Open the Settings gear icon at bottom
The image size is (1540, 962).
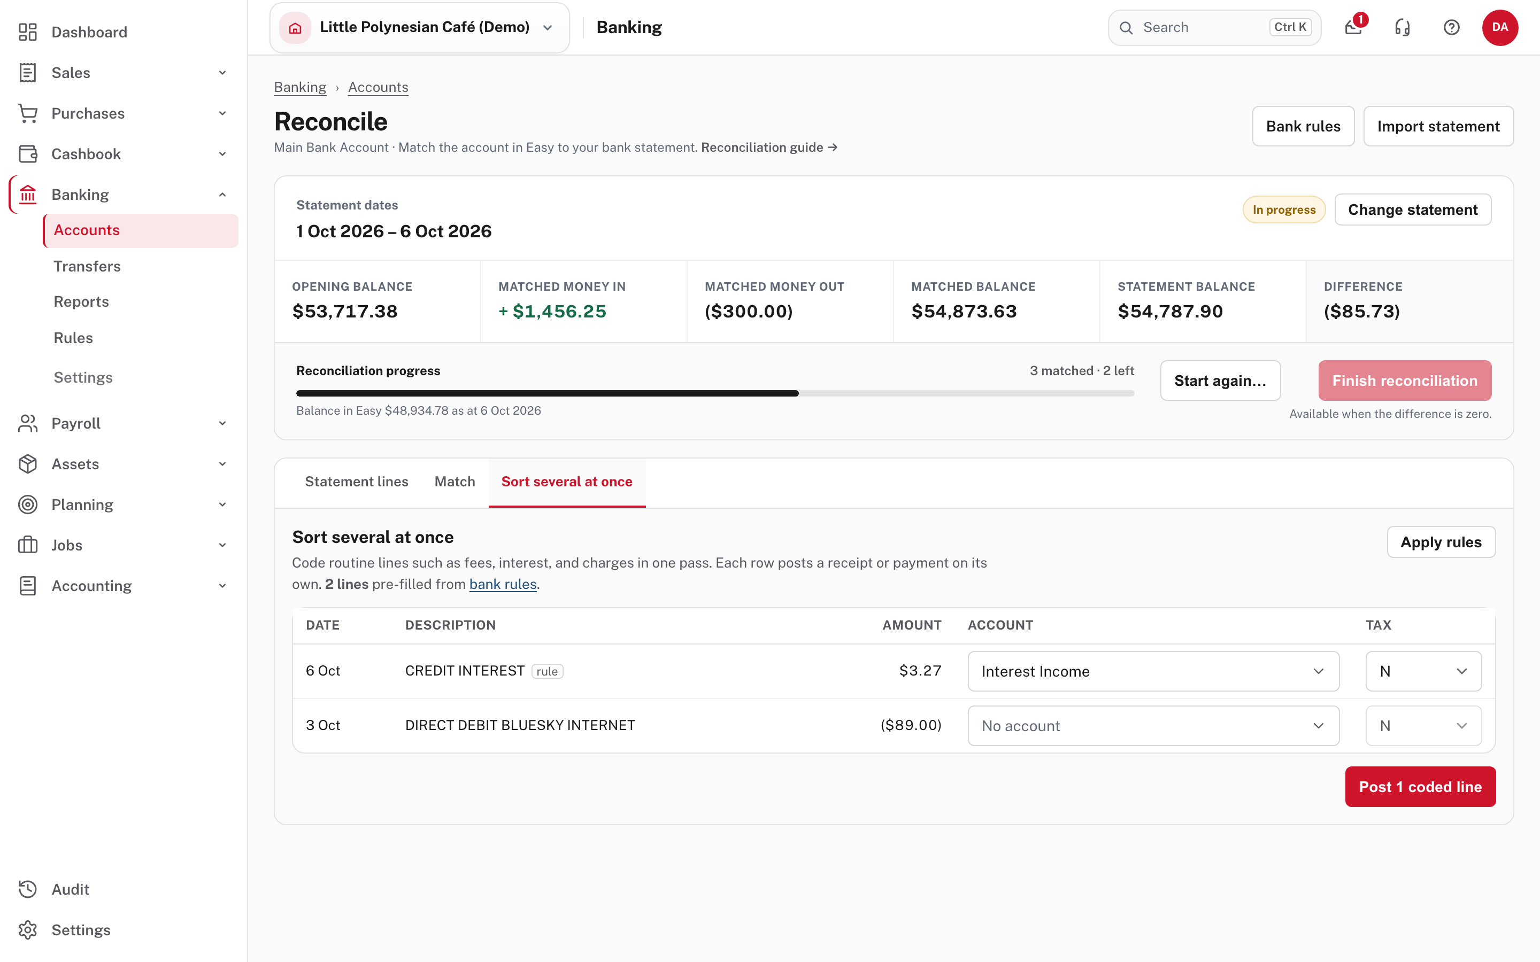(27, 930)
